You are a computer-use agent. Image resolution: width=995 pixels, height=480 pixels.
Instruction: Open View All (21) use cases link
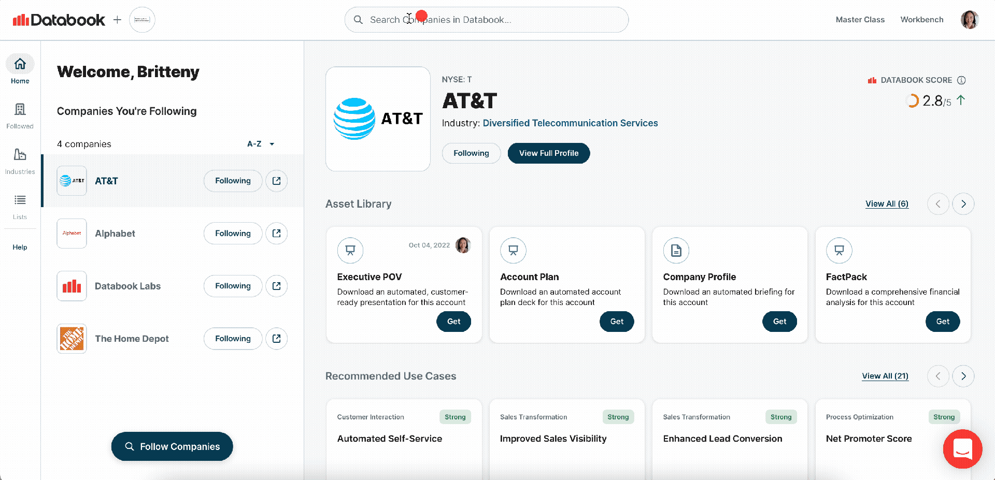tap(885, 376)
